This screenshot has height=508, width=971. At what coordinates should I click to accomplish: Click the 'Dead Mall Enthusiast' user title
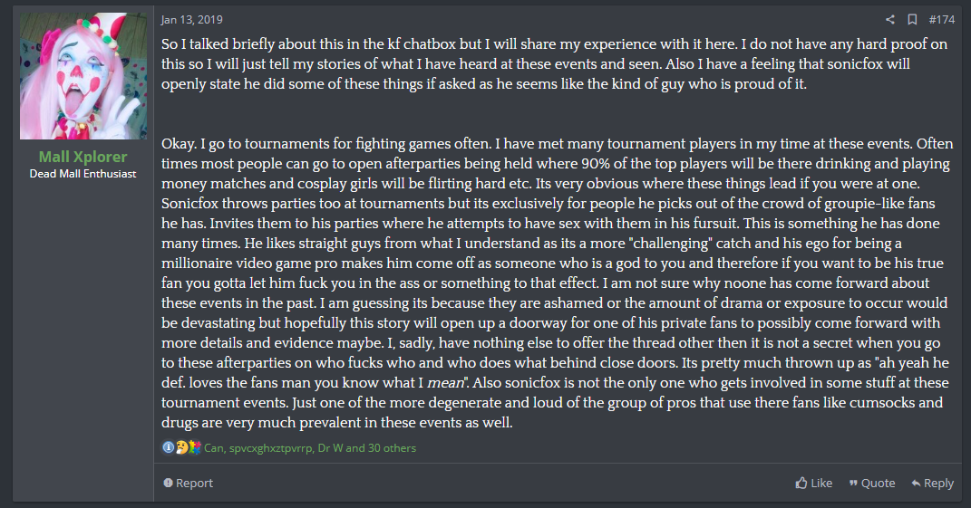[83, 174]
